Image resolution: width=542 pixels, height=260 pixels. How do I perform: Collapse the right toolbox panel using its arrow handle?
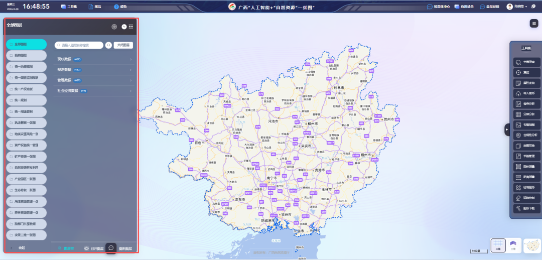(507, 129)
